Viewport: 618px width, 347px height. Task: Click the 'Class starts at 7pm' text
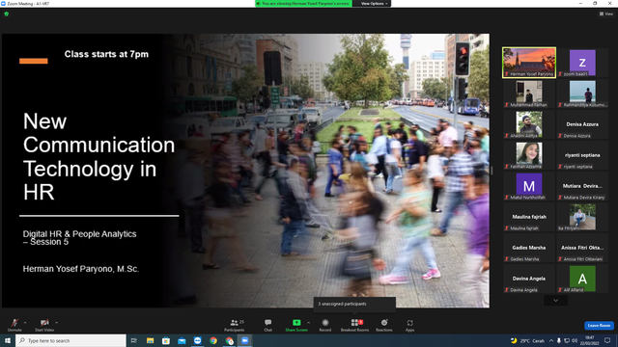(106, 54)
